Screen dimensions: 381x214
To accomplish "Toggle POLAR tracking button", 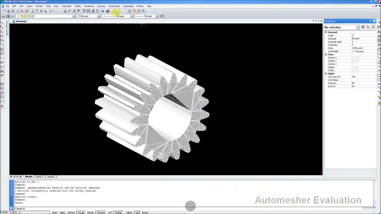I will [x=81, y=213].
